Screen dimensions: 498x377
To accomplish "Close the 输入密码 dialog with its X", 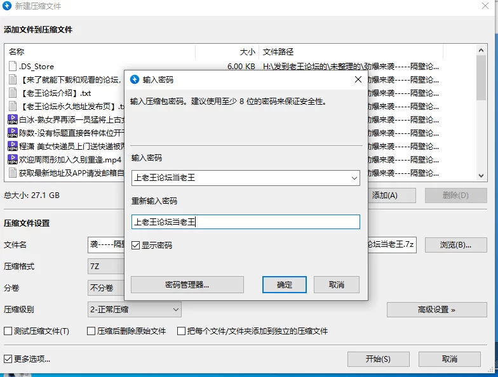I will (x=358, y=79).
